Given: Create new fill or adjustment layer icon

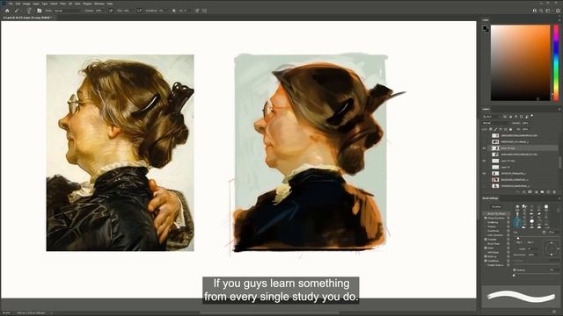Looking at the screenshot, I should point(537,192).
